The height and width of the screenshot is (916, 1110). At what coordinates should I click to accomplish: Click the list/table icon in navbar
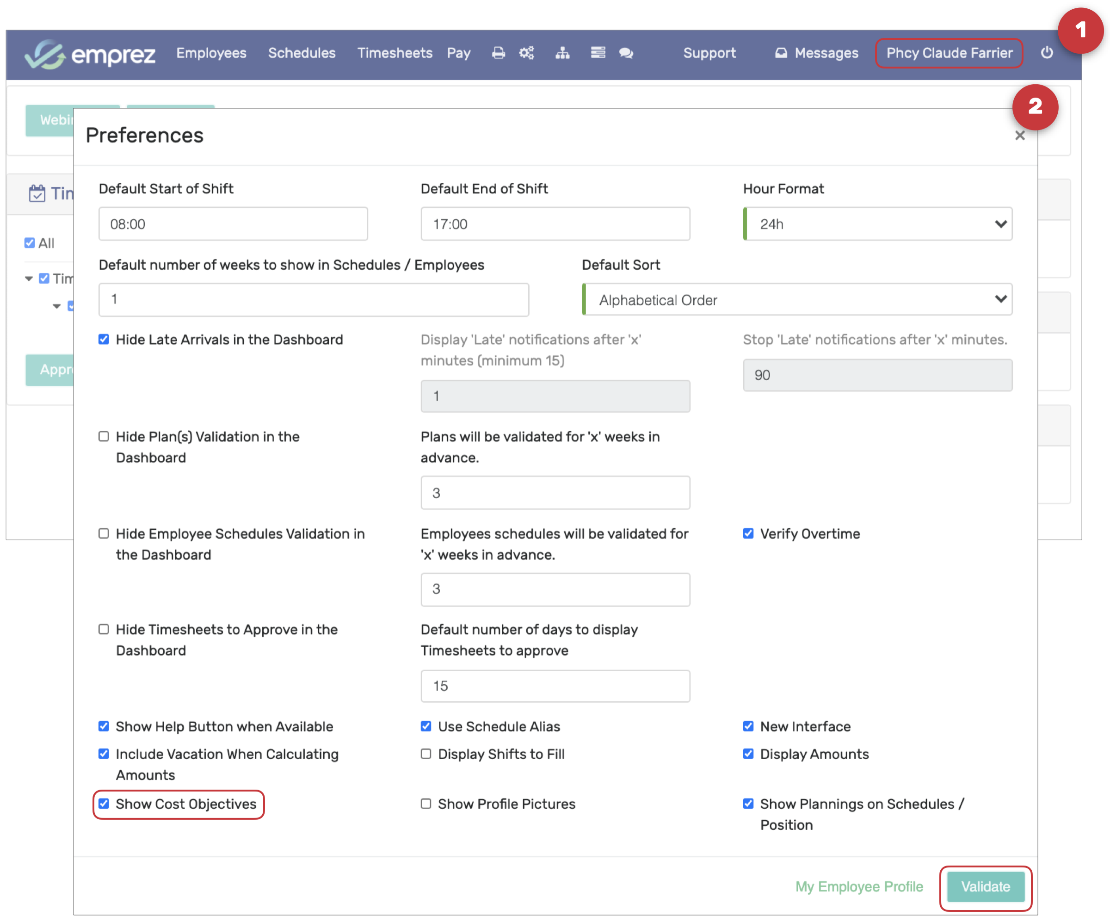point(598,53)
